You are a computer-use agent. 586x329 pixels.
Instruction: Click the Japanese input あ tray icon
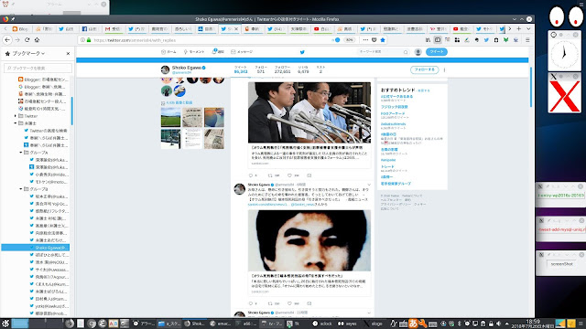click(x=413, y=323)
